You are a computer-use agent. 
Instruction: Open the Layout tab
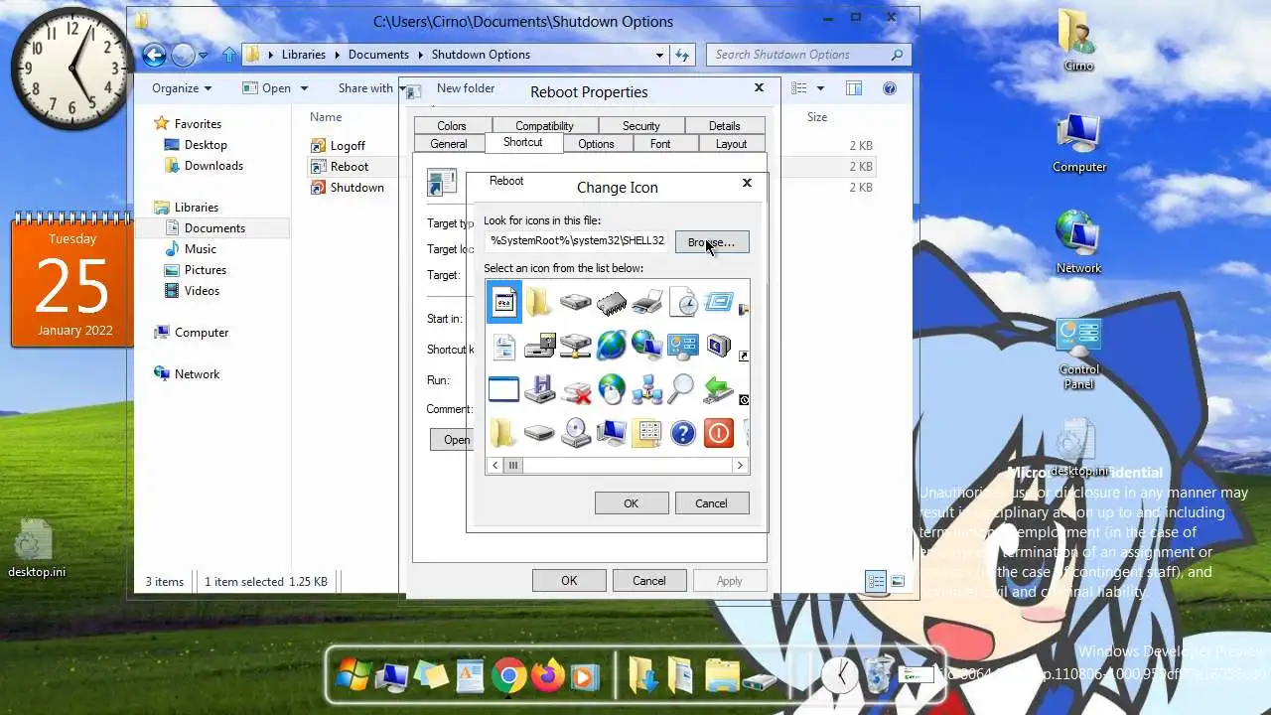point(731,144)
